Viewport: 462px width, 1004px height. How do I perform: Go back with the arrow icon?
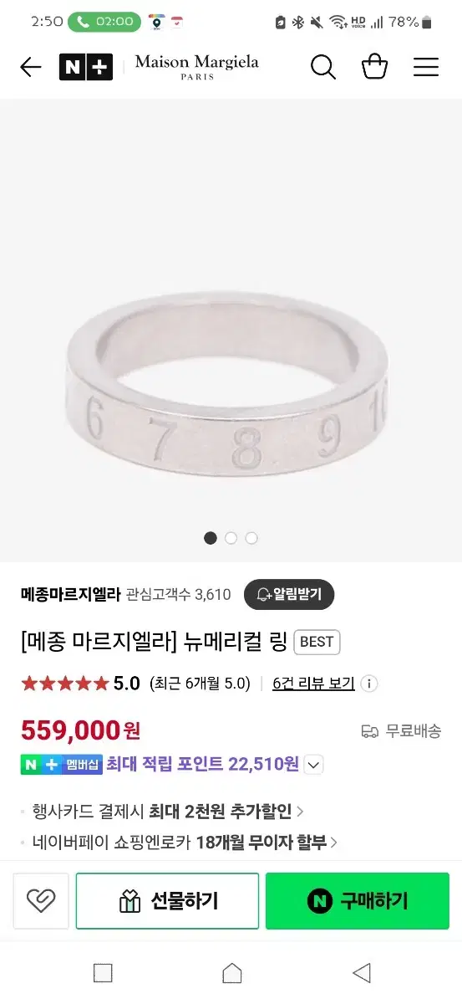(30, 67)
